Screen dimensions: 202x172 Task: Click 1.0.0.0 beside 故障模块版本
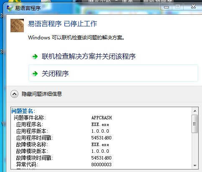[x=100, y=151]
